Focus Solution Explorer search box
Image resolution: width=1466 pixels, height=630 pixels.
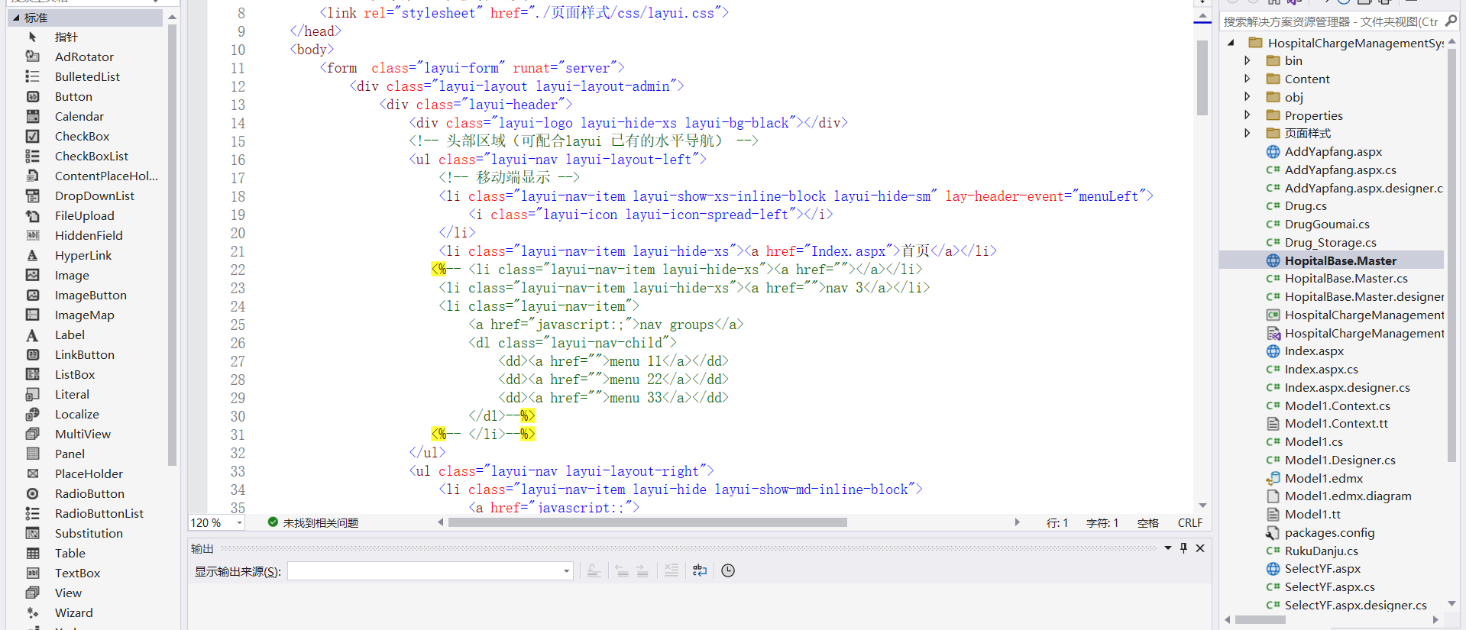point(1331,21)
